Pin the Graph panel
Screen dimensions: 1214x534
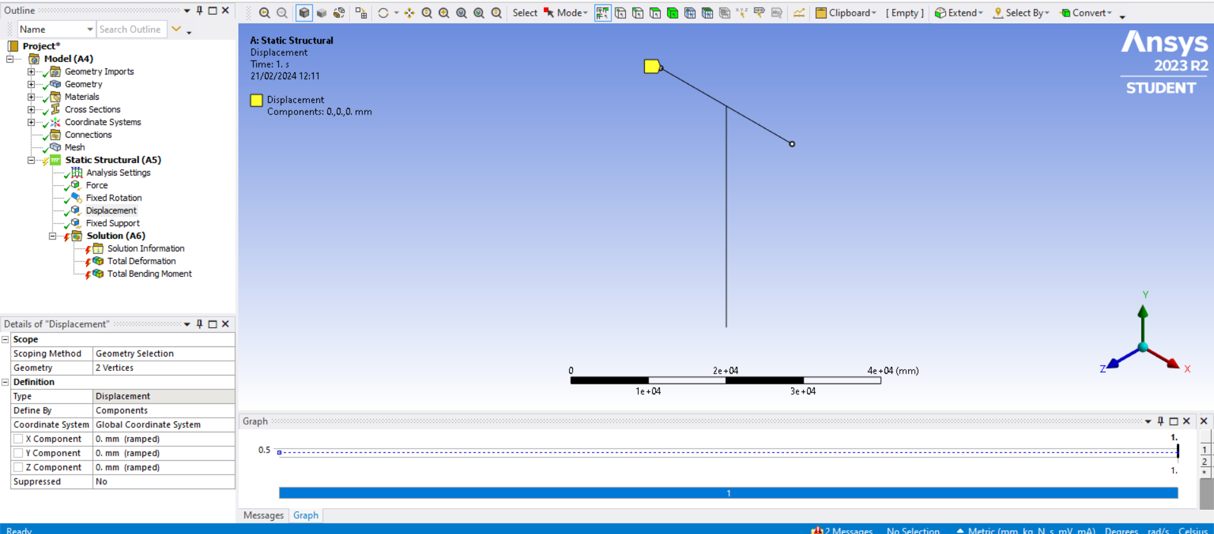click(1160, 421)
